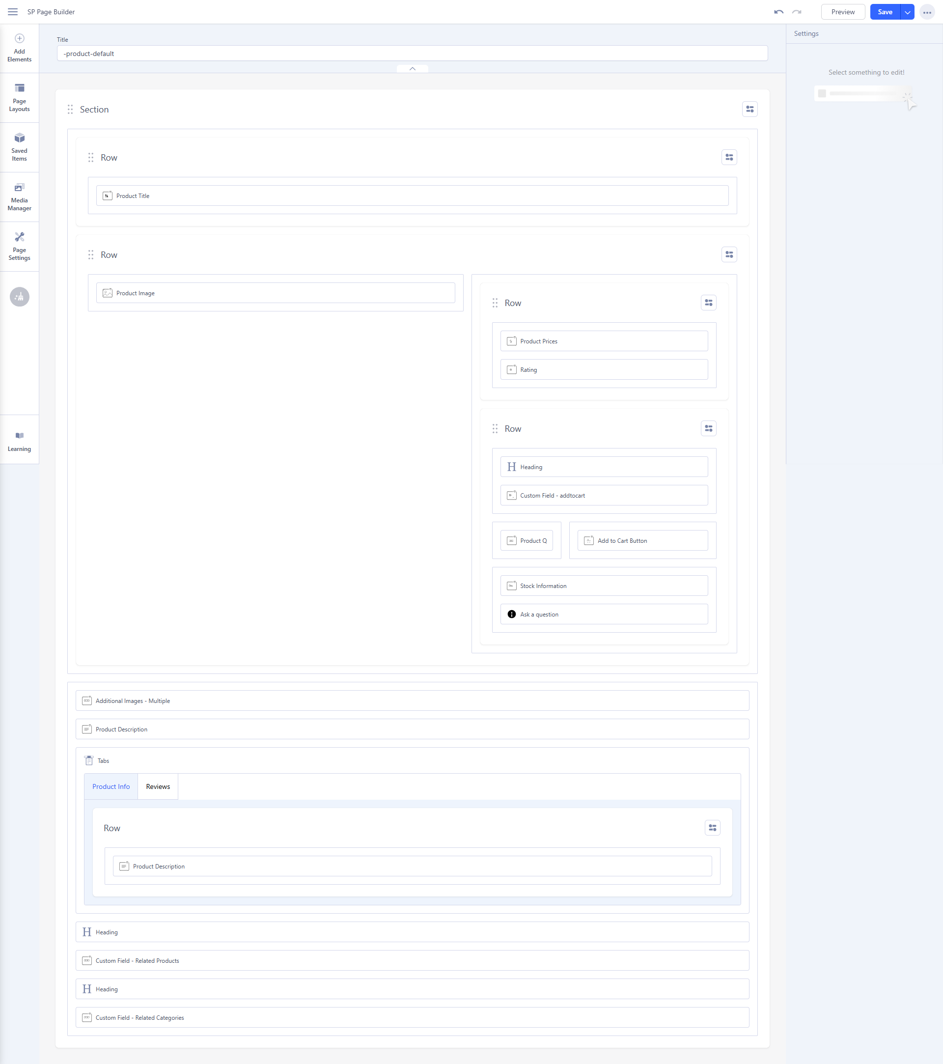Viewport: 943px width, 1064px height.
Task: Select the Product Image addon
Action: 276,293
